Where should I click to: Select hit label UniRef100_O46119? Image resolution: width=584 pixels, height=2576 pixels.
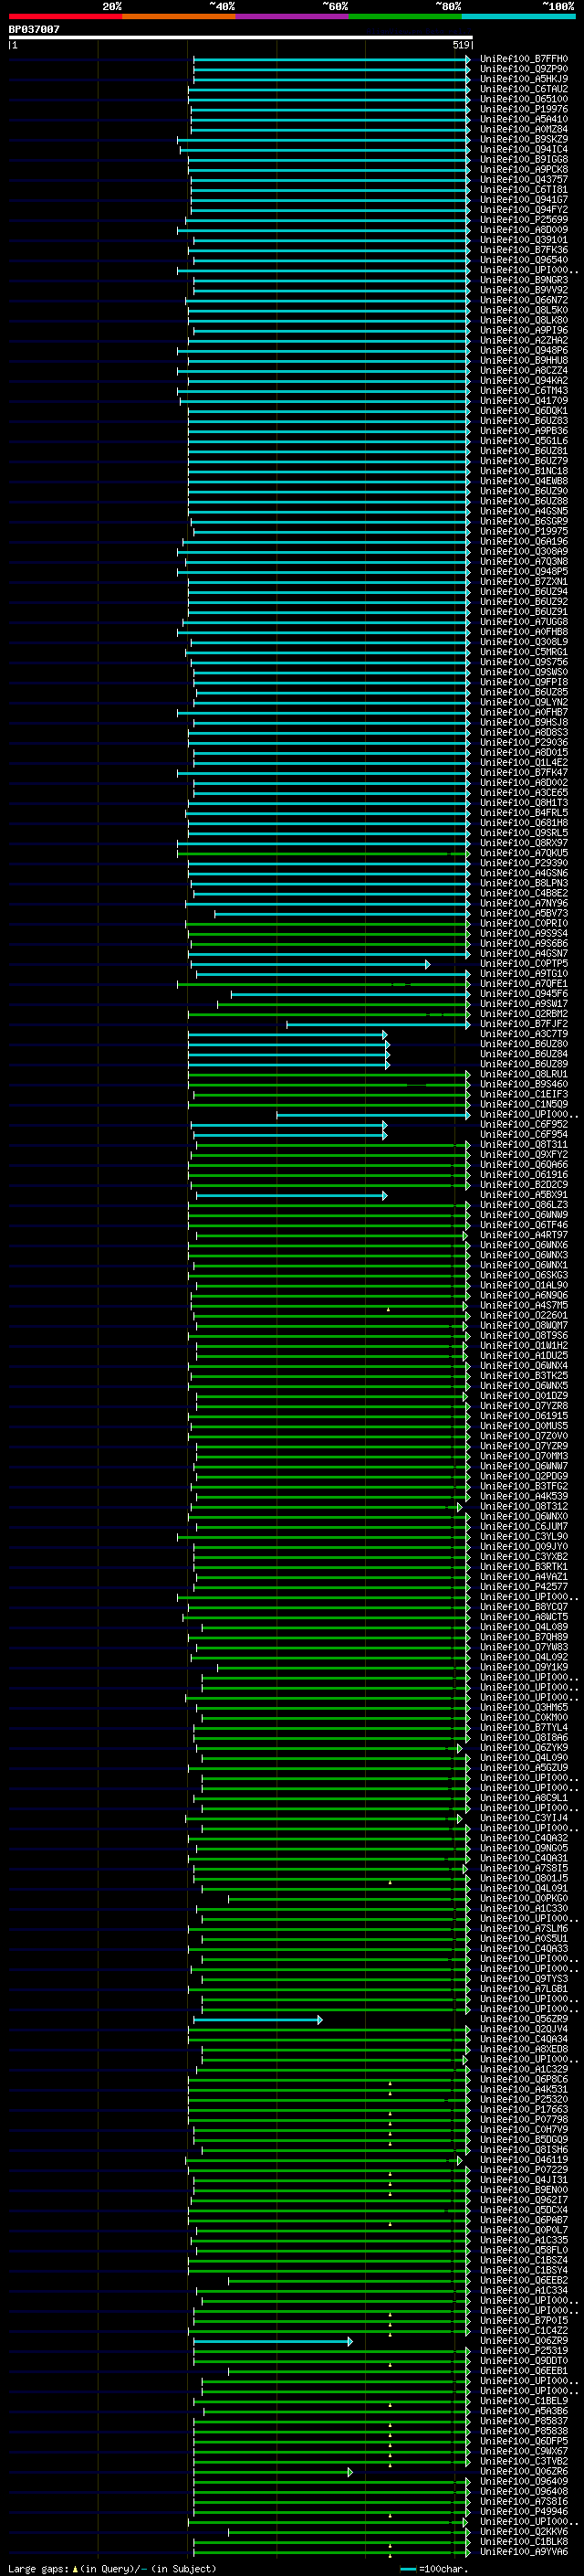(524, 2159)
